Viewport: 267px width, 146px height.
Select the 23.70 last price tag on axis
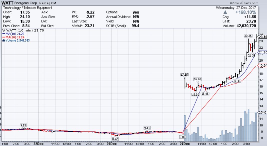click(x=262, y=37)
